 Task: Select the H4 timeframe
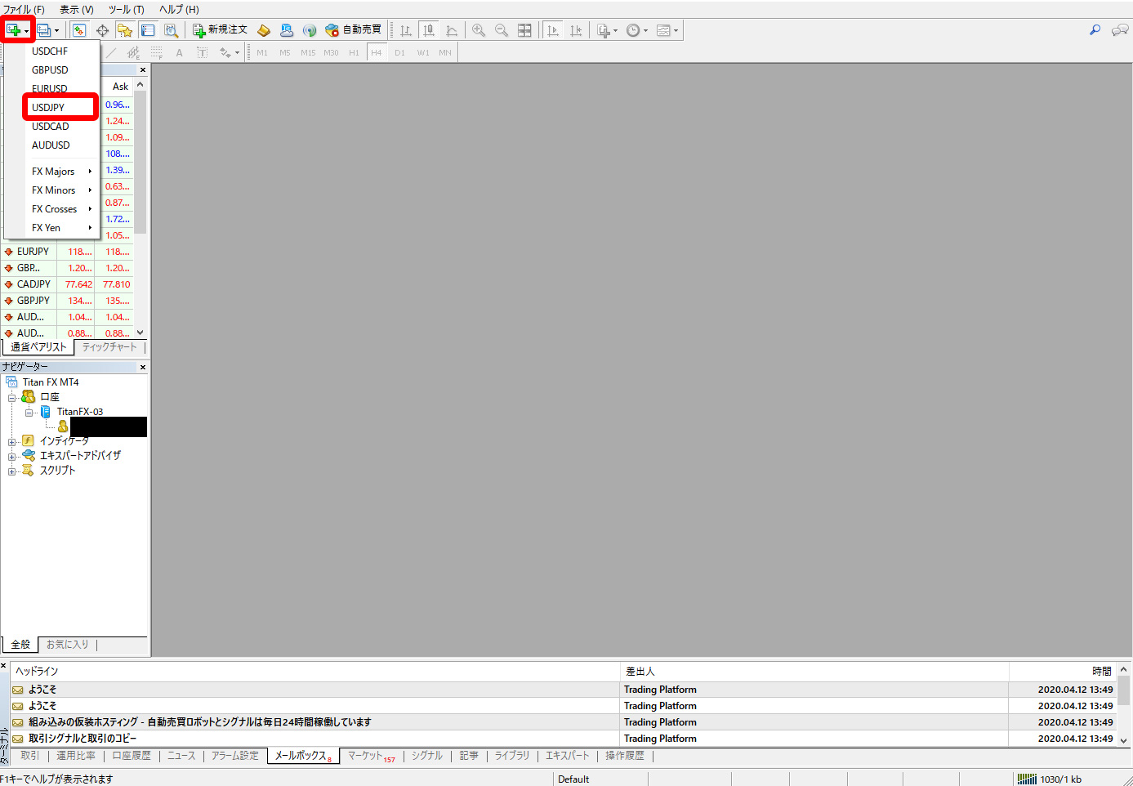[377, 52]
